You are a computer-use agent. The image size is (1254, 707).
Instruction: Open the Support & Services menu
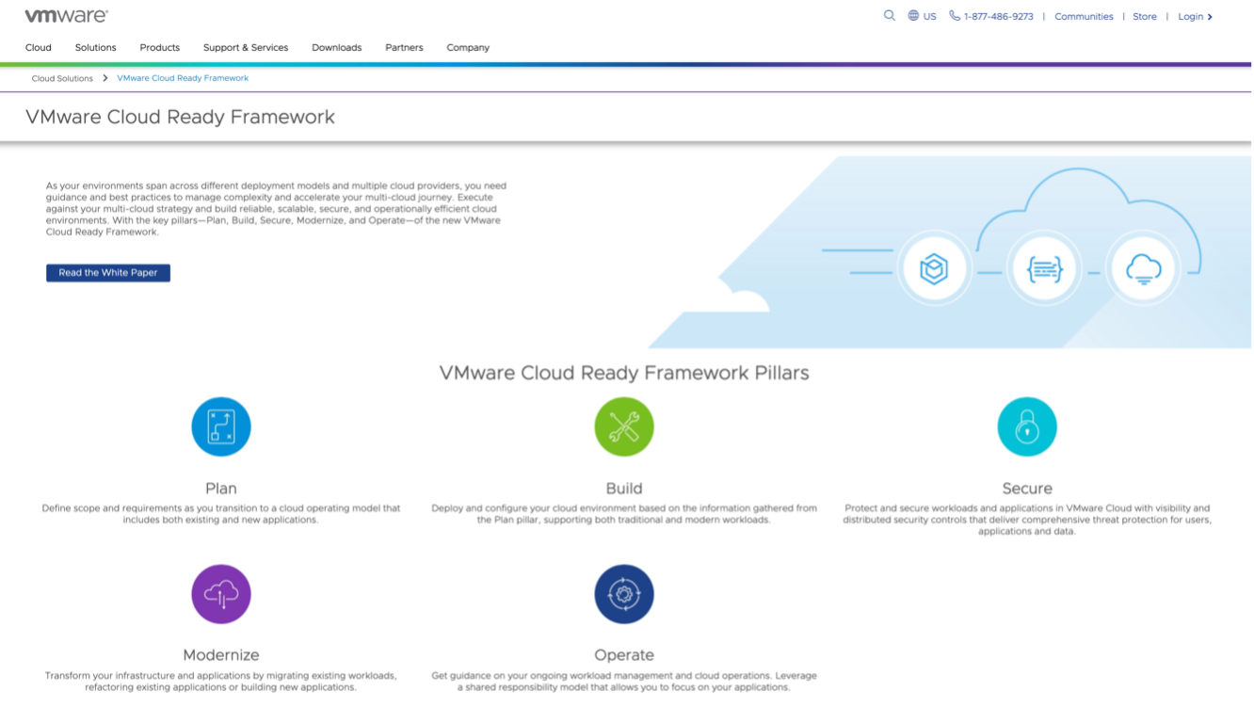[x=246, y=47]
